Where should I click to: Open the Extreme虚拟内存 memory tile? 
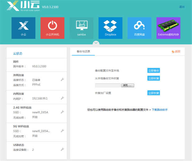(168, 28)
